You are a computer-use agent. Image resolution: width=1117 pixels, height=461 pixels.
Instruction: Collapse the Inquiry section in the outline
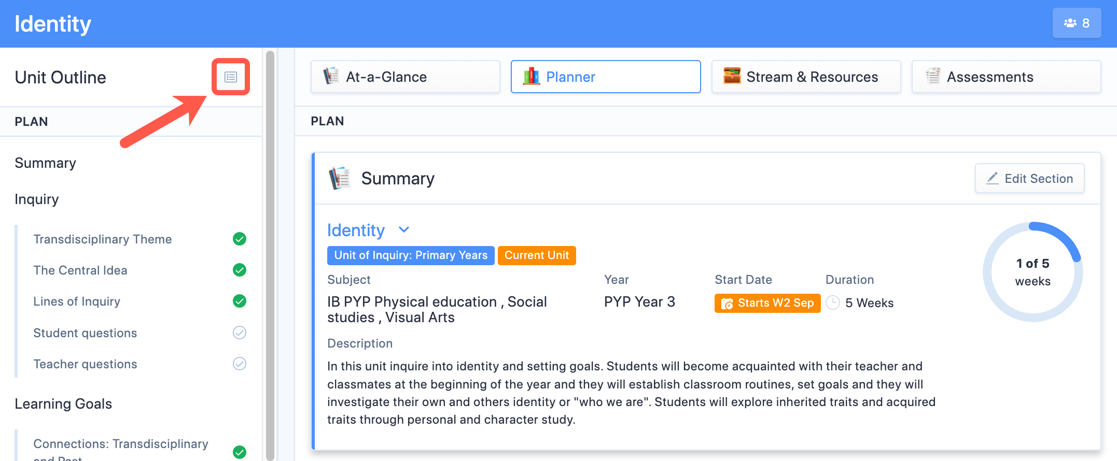[37, 199]
